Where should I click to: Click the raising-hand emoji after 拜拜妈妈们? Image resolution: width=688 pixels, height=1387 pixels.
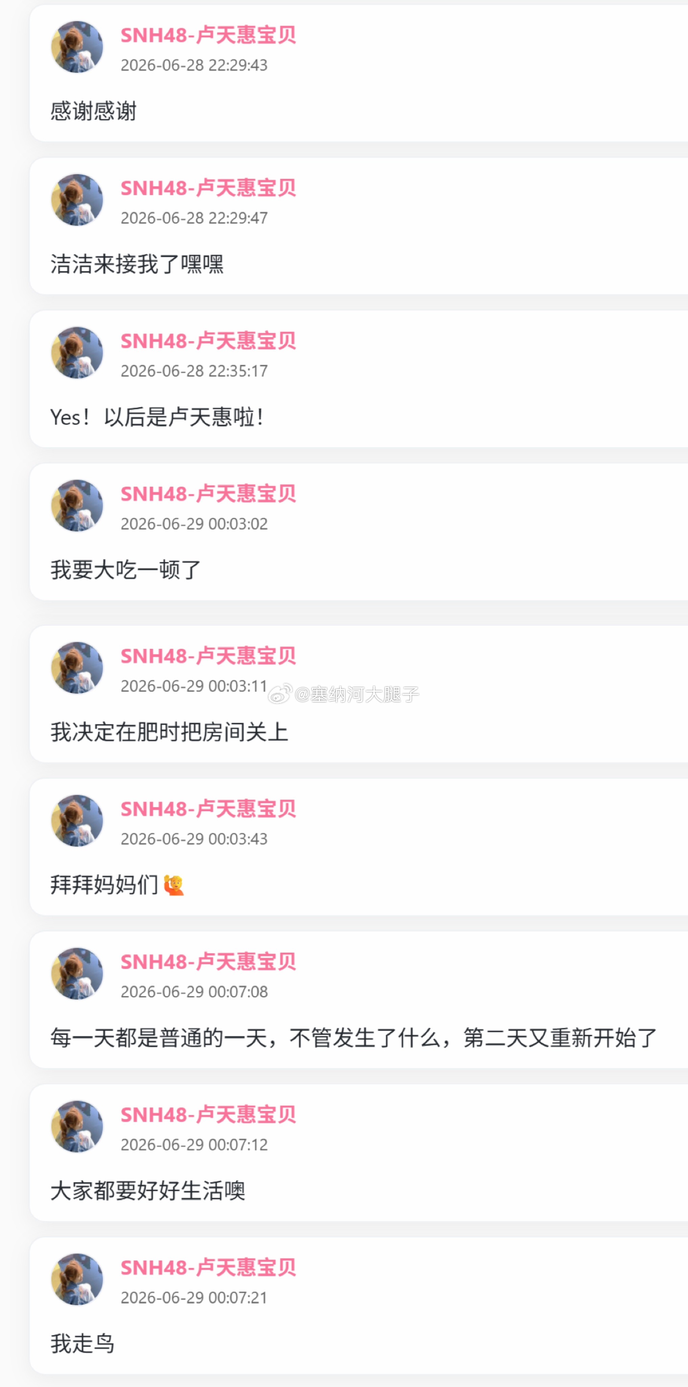pos(174,885)
